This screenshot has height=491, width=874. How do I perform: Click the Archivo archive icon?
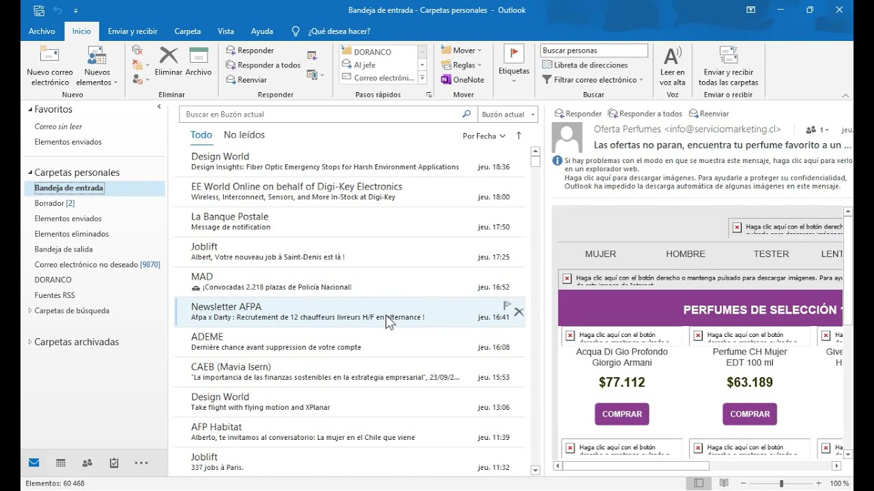click(199, 56)
